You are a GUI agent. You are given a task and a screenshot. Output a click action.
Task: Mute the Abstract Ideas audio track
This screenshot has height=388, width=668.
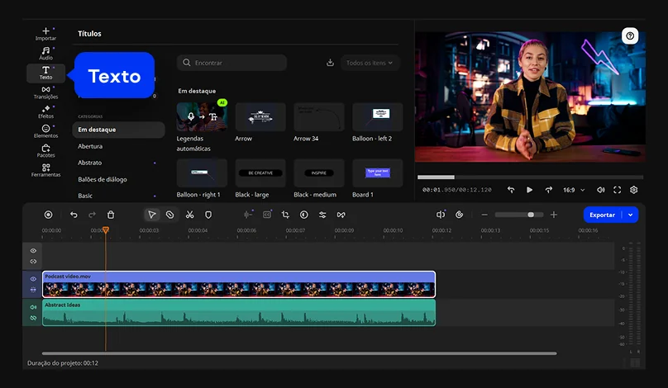tap(34, 307)
